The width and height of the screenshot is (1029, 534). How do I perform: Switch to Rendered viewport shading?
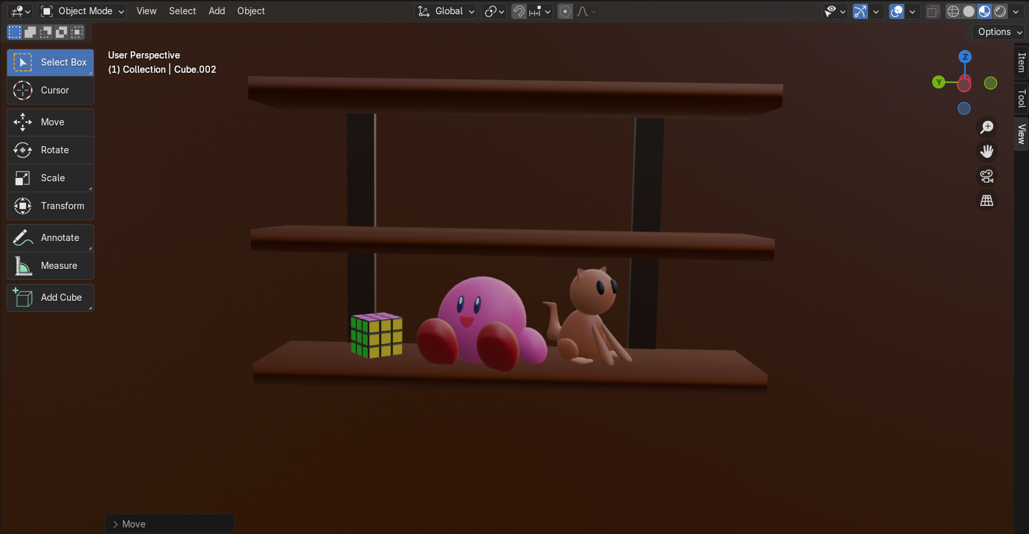coord(1000,11)
